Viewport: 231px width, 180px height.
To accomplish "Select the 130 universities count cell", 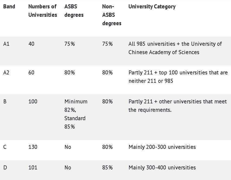I will (33, 147).
